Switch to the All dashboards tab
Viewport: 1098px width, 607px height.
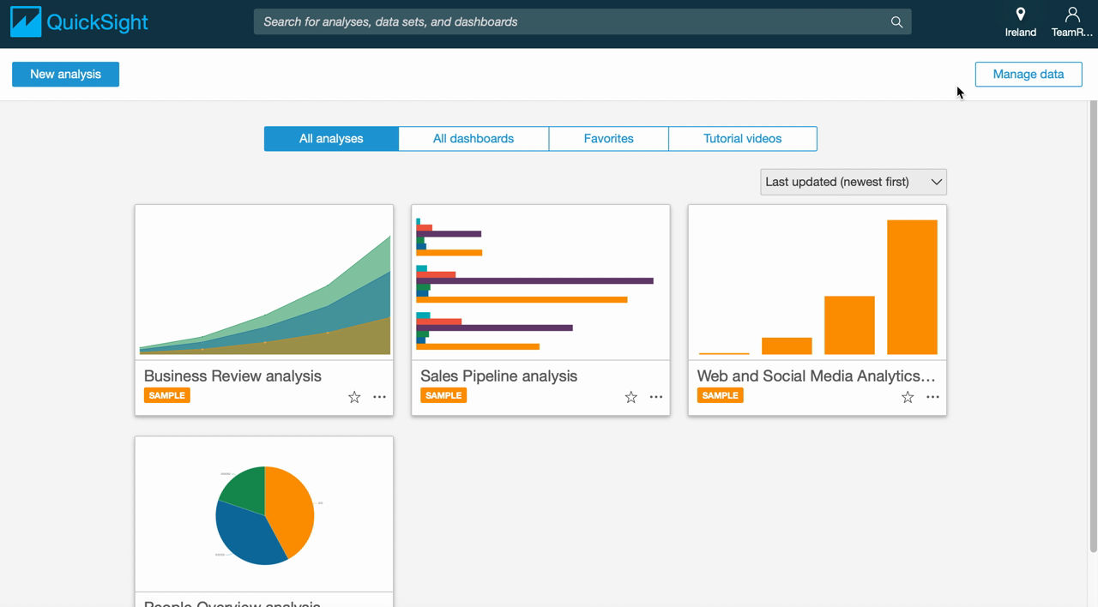(x=474, y=139)
